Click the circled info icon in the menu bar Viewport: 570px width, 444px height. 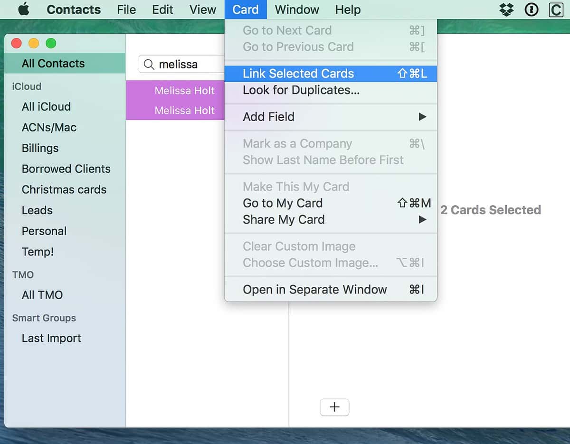pyautogui.click(x=532, y=9)
